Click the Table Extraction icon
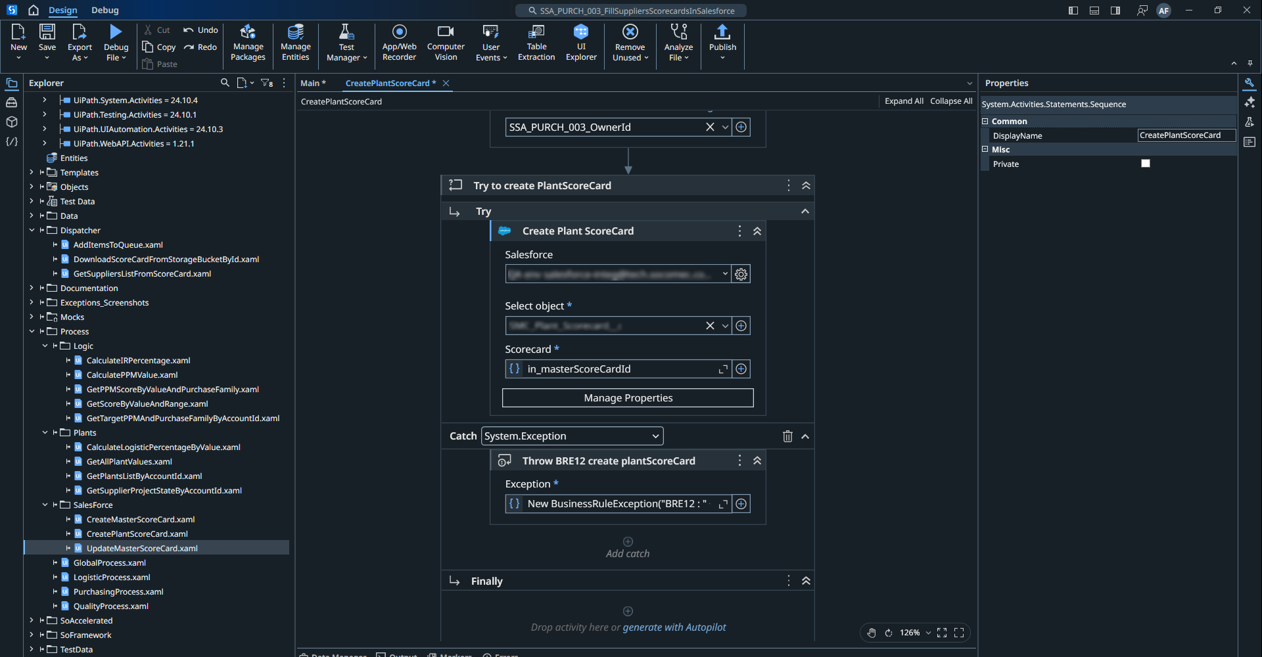 tap(536, 32)
